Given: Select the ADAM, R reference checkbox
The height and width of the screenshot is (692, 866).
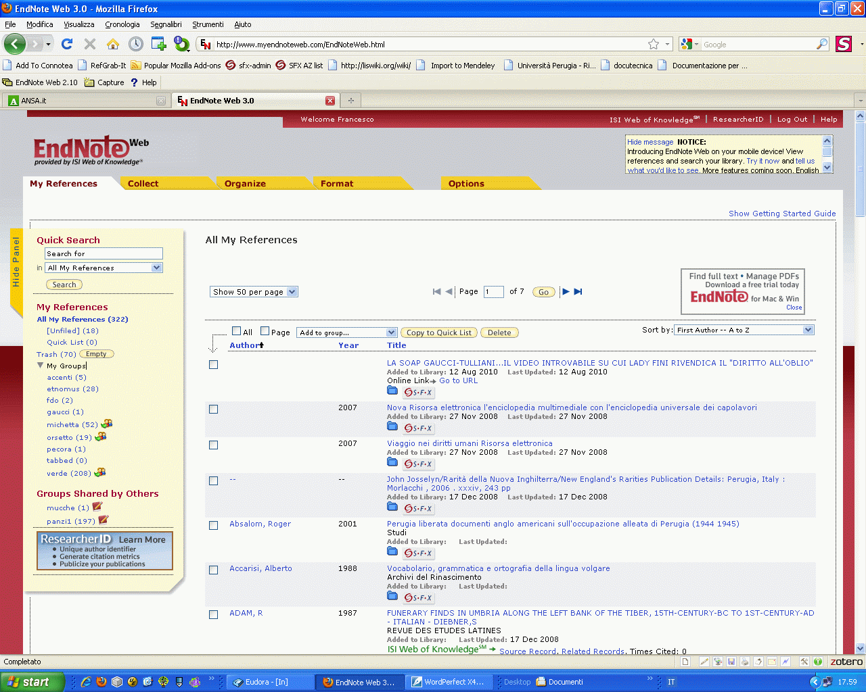Looking at the screenshot, I should click(214, 615).
